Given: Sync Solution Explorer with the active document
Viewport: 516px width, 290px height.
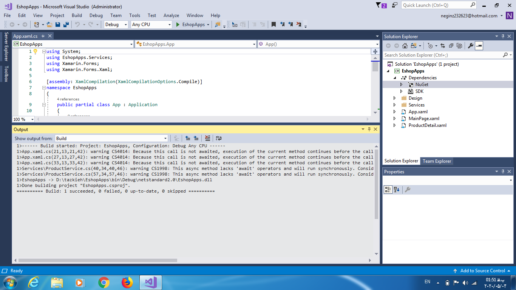Looking at the screenshot, I should 443,46.
